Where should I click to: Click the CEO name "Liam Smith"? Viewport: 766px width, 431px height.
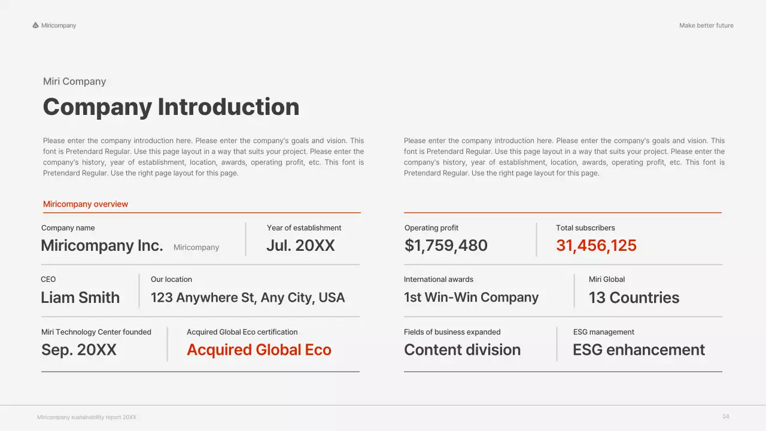pos(80,298)
